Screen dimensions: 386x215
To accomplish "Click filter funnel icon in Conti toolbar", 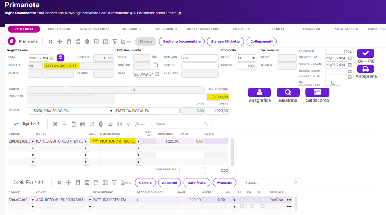I will [115, 183].
